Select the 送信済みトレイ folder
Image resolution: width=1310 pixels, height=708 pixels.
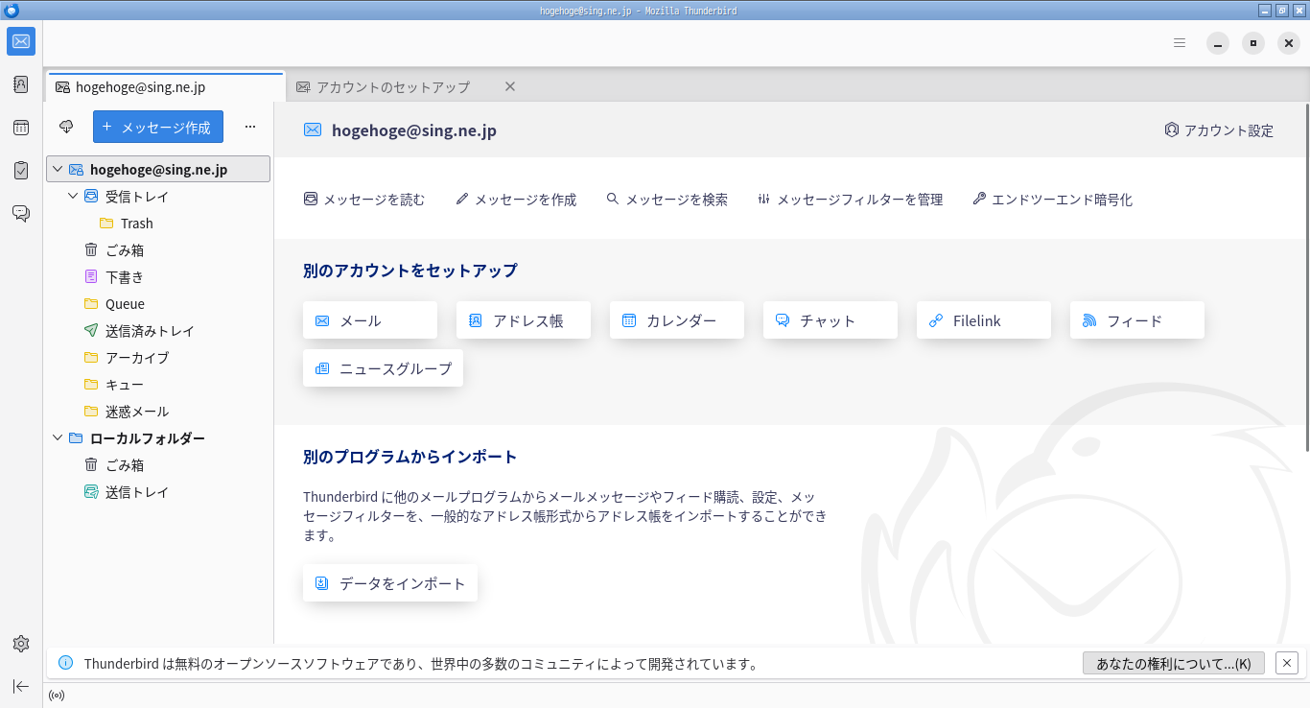[158, 331]
